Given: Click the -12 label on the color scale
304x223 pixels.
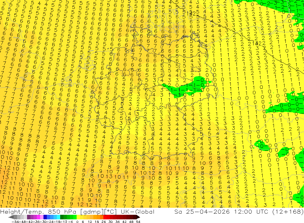Looking at the screenshot, I should pos(64,222).
